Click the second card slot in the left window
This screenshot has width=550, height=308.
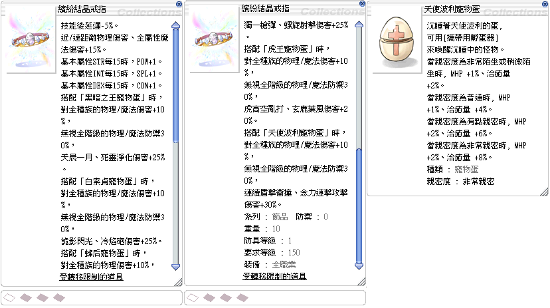(x=26, y=297)
